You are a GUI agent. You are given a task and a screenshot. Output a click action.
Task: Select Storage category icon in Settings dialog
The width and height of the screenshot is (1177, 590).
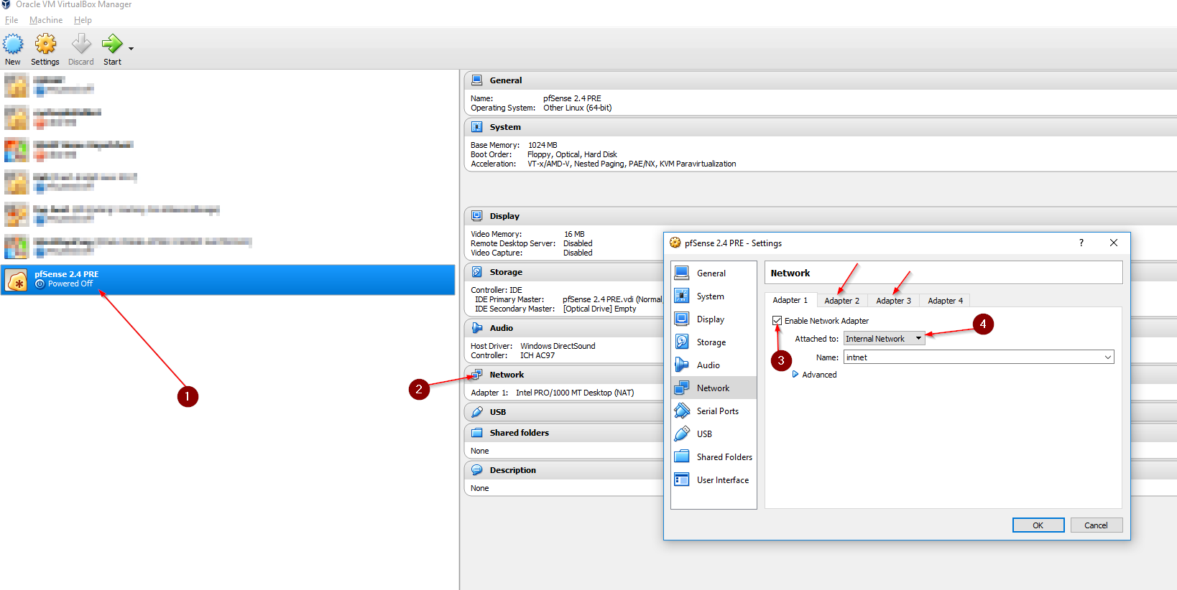pyautogui.click(x=682, y=342)
